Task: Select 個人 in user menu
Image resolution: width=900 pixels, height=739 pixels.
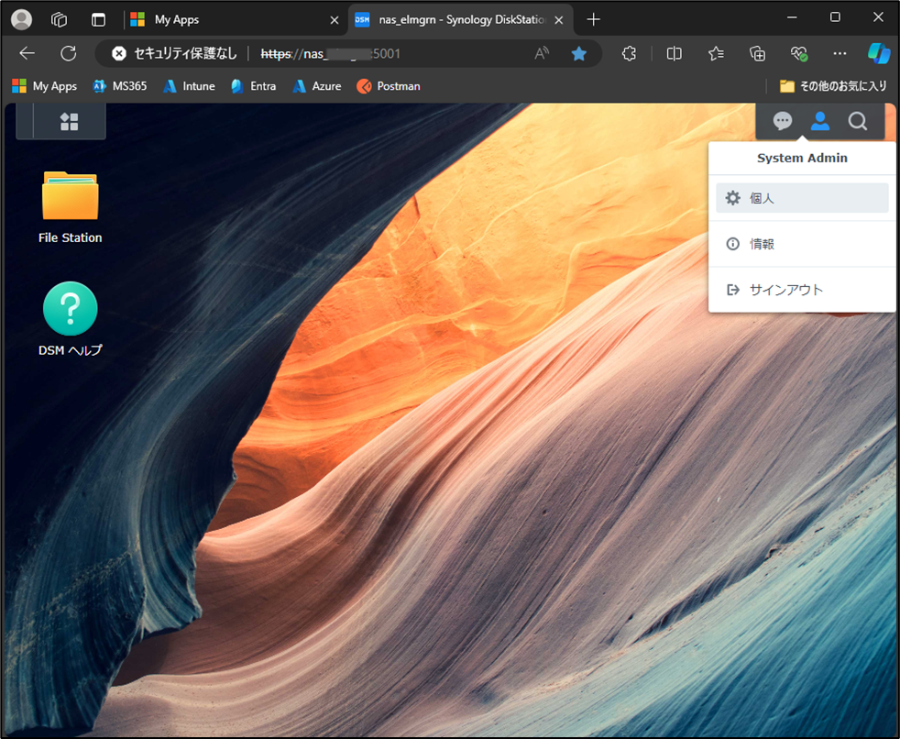Action: [x=802, y=198]
